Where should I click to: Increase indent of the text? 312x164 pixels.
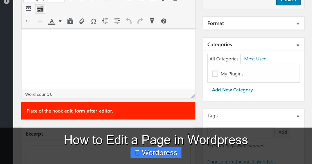coord(117,21)
